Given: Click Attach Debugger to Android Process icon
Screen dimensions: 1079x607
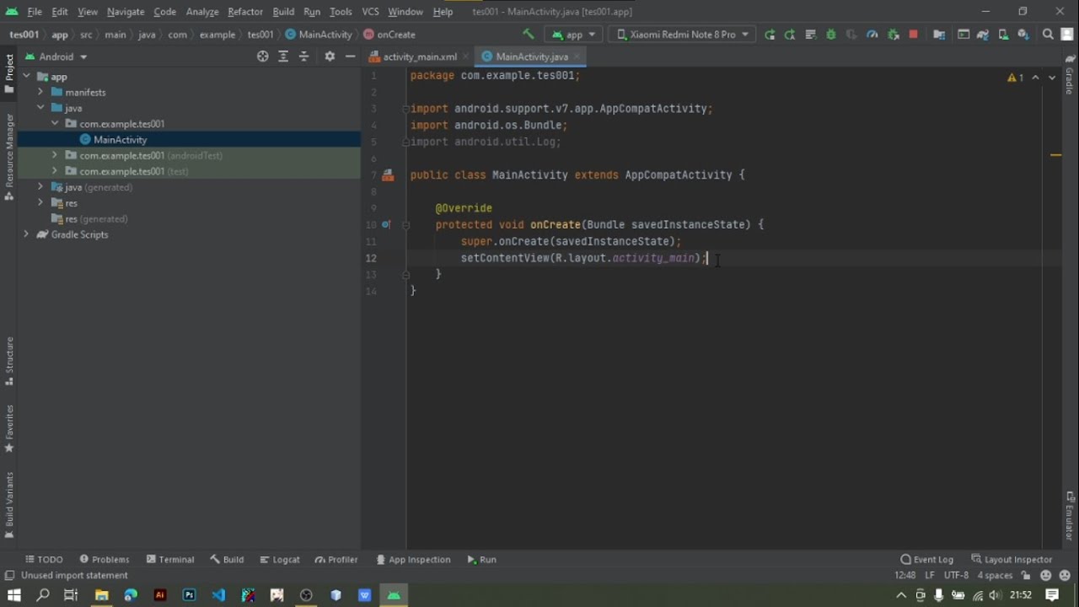Looking at the screenshot, I should [893, 35].
